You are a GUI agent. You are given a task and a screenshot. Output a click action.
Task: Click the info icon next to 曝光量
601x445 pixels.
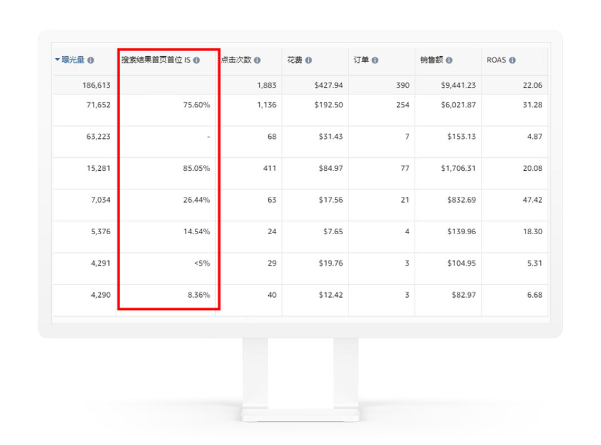coord(91,60)
